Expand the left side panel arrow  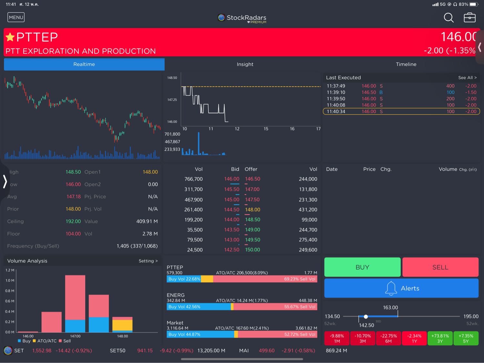(5, 181)
